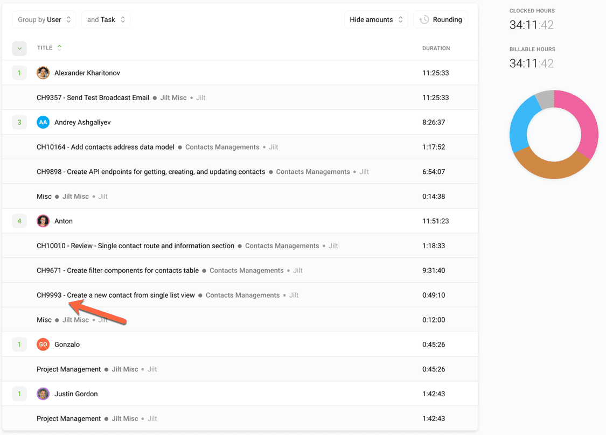Viewport: 606px width, 435px height.
Task: Click Anton's profile picture
Action: [43, 220]
